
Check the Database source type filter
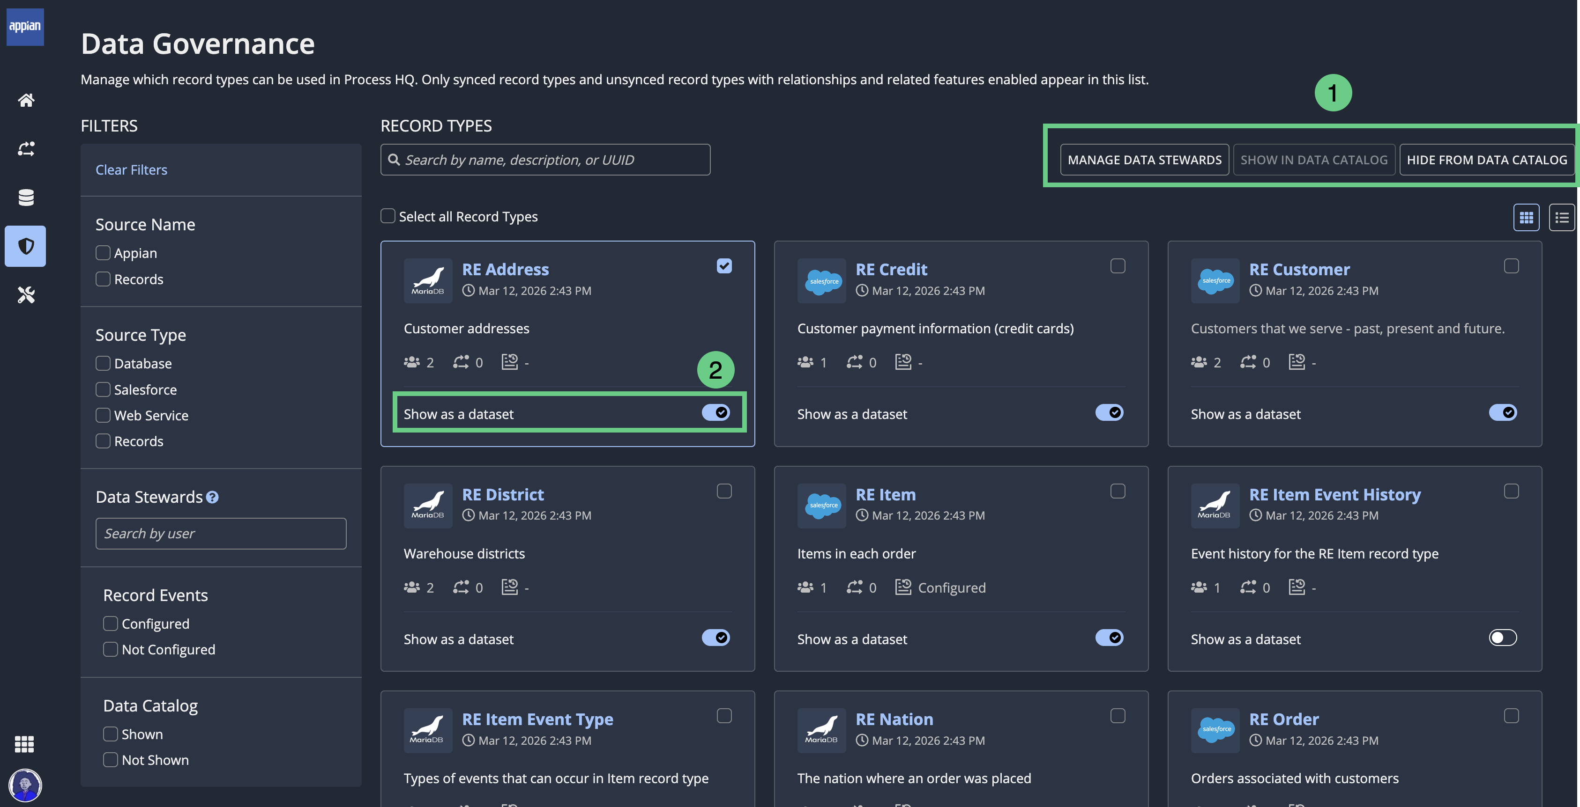(103, 363)
